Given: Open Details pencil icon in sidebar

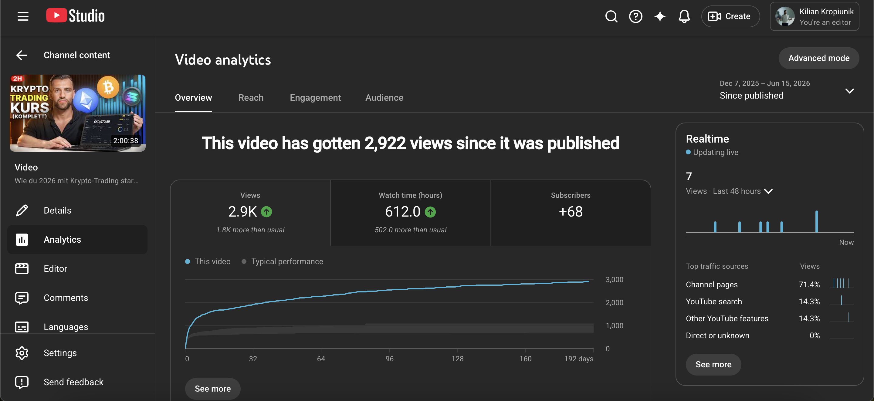Looking at the screenshot, I should pos(22,210).
